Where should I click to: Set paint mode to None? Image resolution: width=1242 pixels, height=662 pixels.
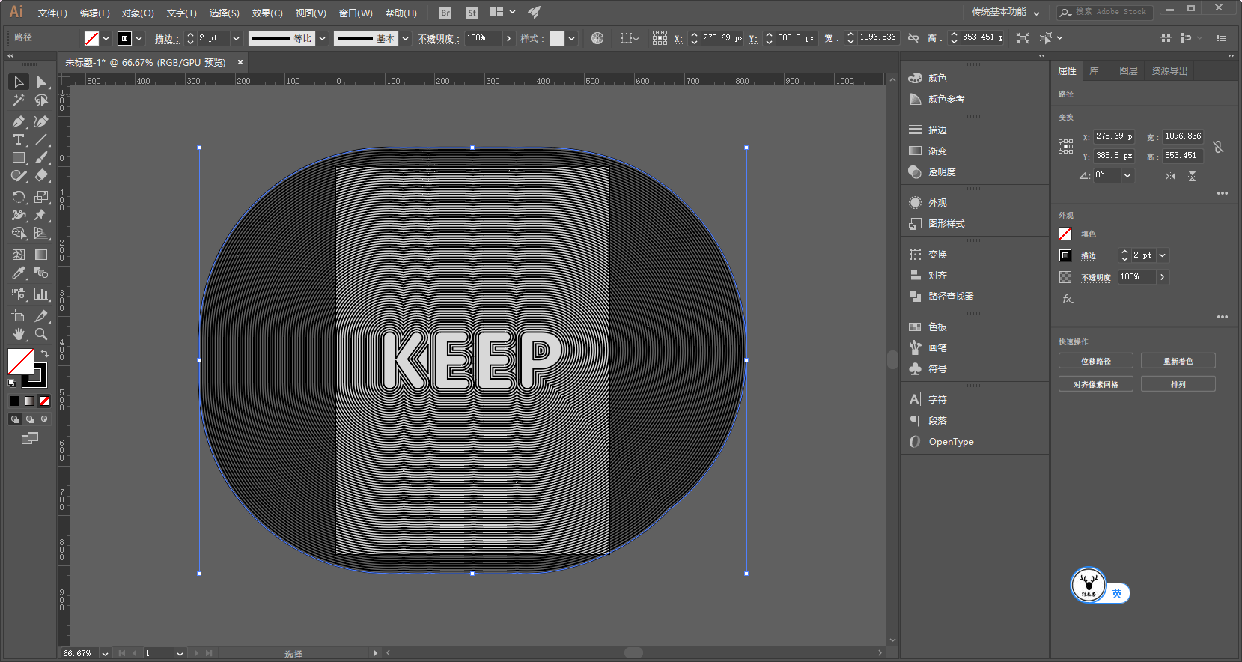pyautogui.click(x=44, y=401)
